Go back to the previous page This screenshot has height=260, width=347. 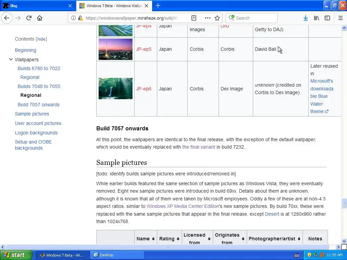click(7, 18)
